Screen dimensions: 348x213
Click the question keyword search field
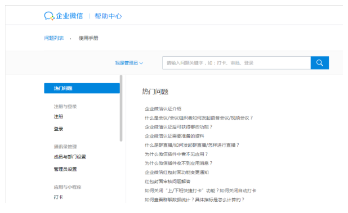click(237, 63)
